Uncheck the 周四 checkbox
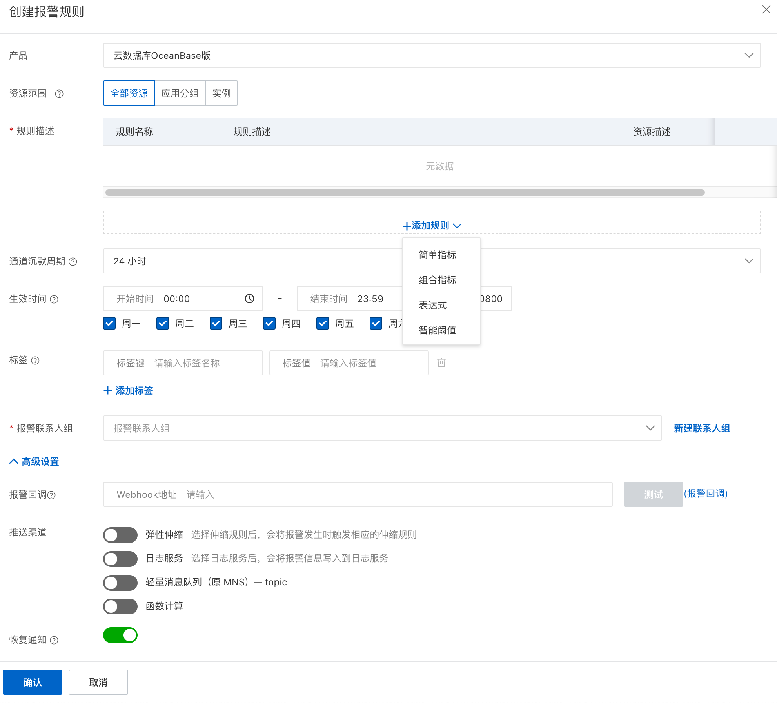 [x=269, y=324]
